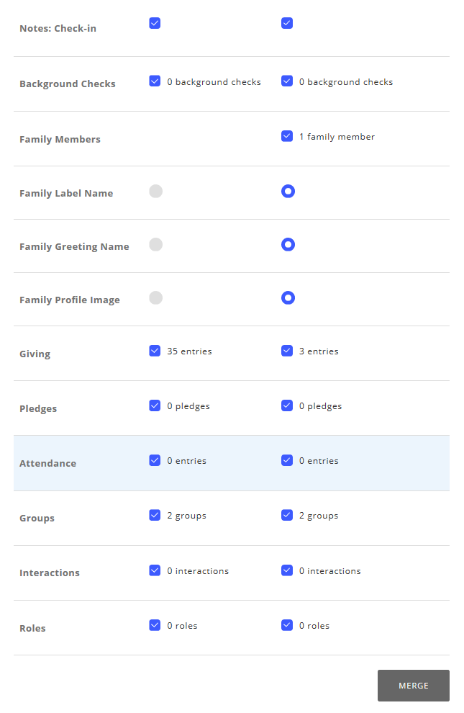464x713 pixels.
Task: Click the MERGE button
Action: pyautogui.click(x=413, y=685)
